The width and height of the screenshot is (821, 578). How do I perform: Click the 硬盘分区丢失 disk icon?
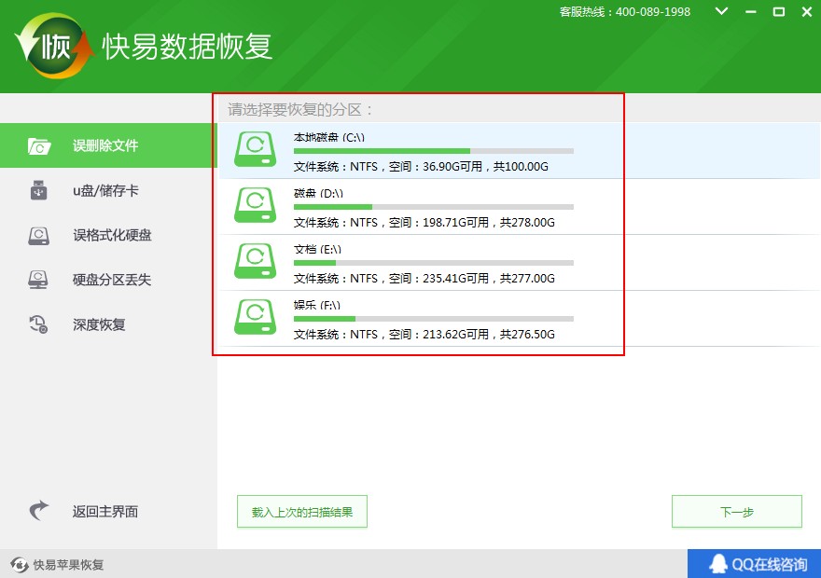tap(38, 280)
